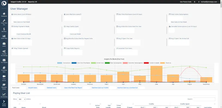Viewport: 222px width, 108px height.
Task: Open Users that Ran Free Report tab
Action: point(73,88)
